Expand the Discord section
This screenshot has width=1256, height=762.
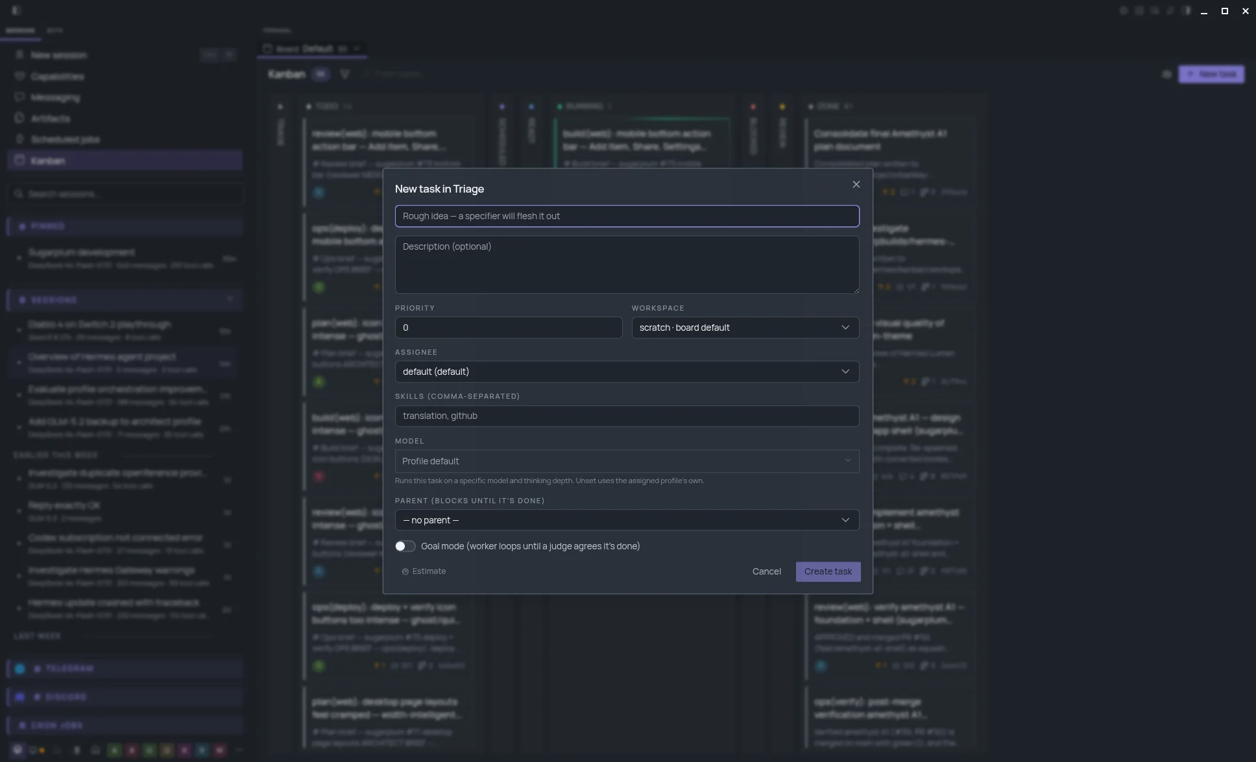pos(125,697)
